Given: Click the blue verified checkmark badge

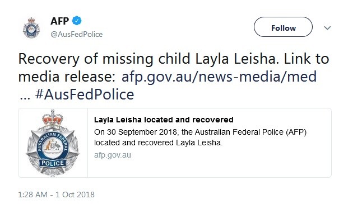Looking at the screenshot, I should tap(77, 21).
